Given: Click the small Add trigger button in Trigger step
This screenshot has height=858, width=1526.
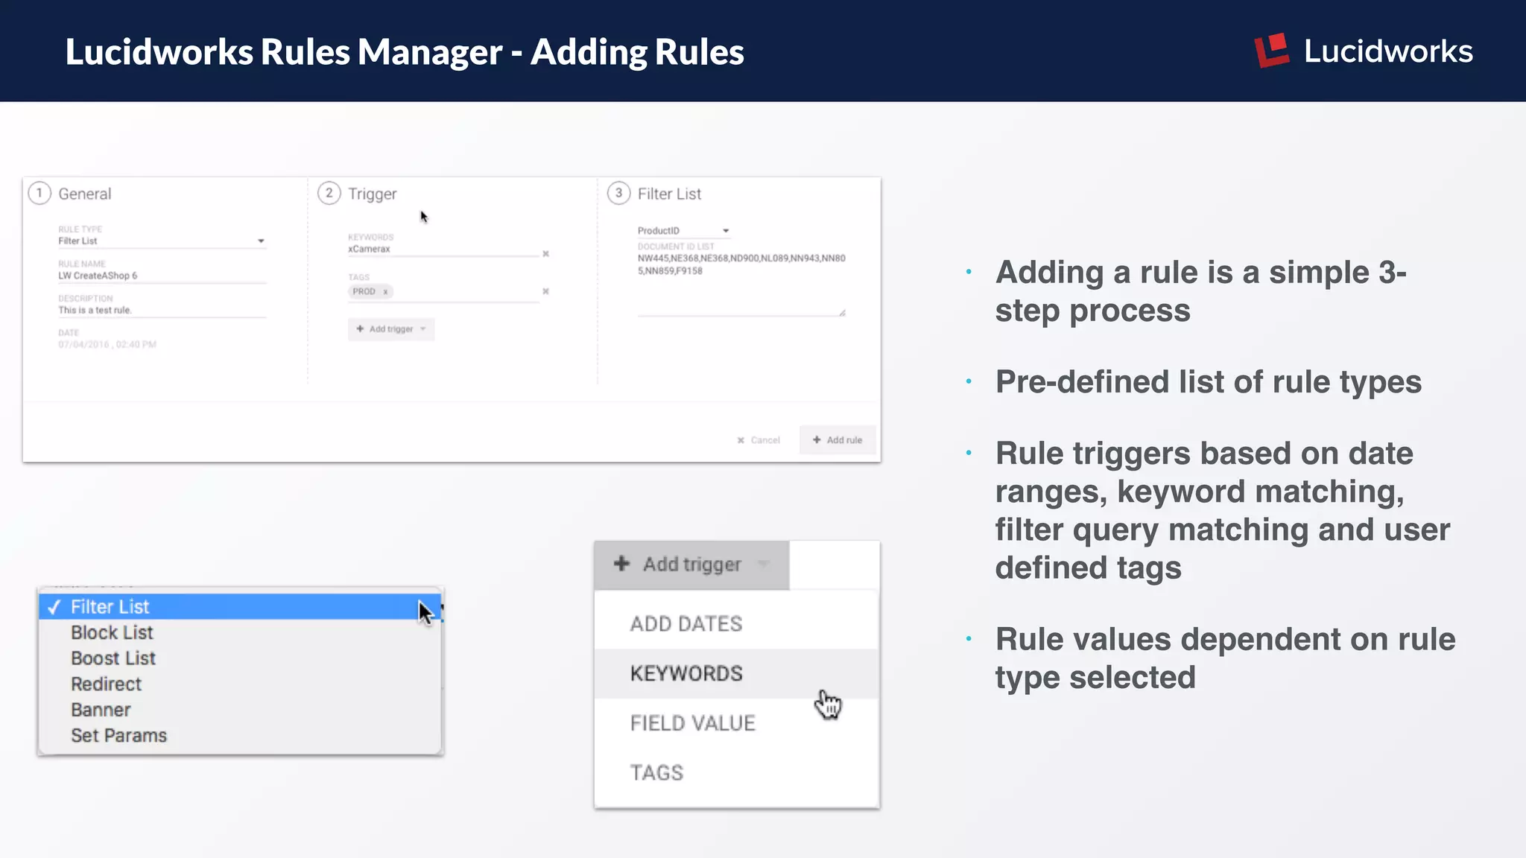Looking at the screenshot, I should tap(391, 329).
